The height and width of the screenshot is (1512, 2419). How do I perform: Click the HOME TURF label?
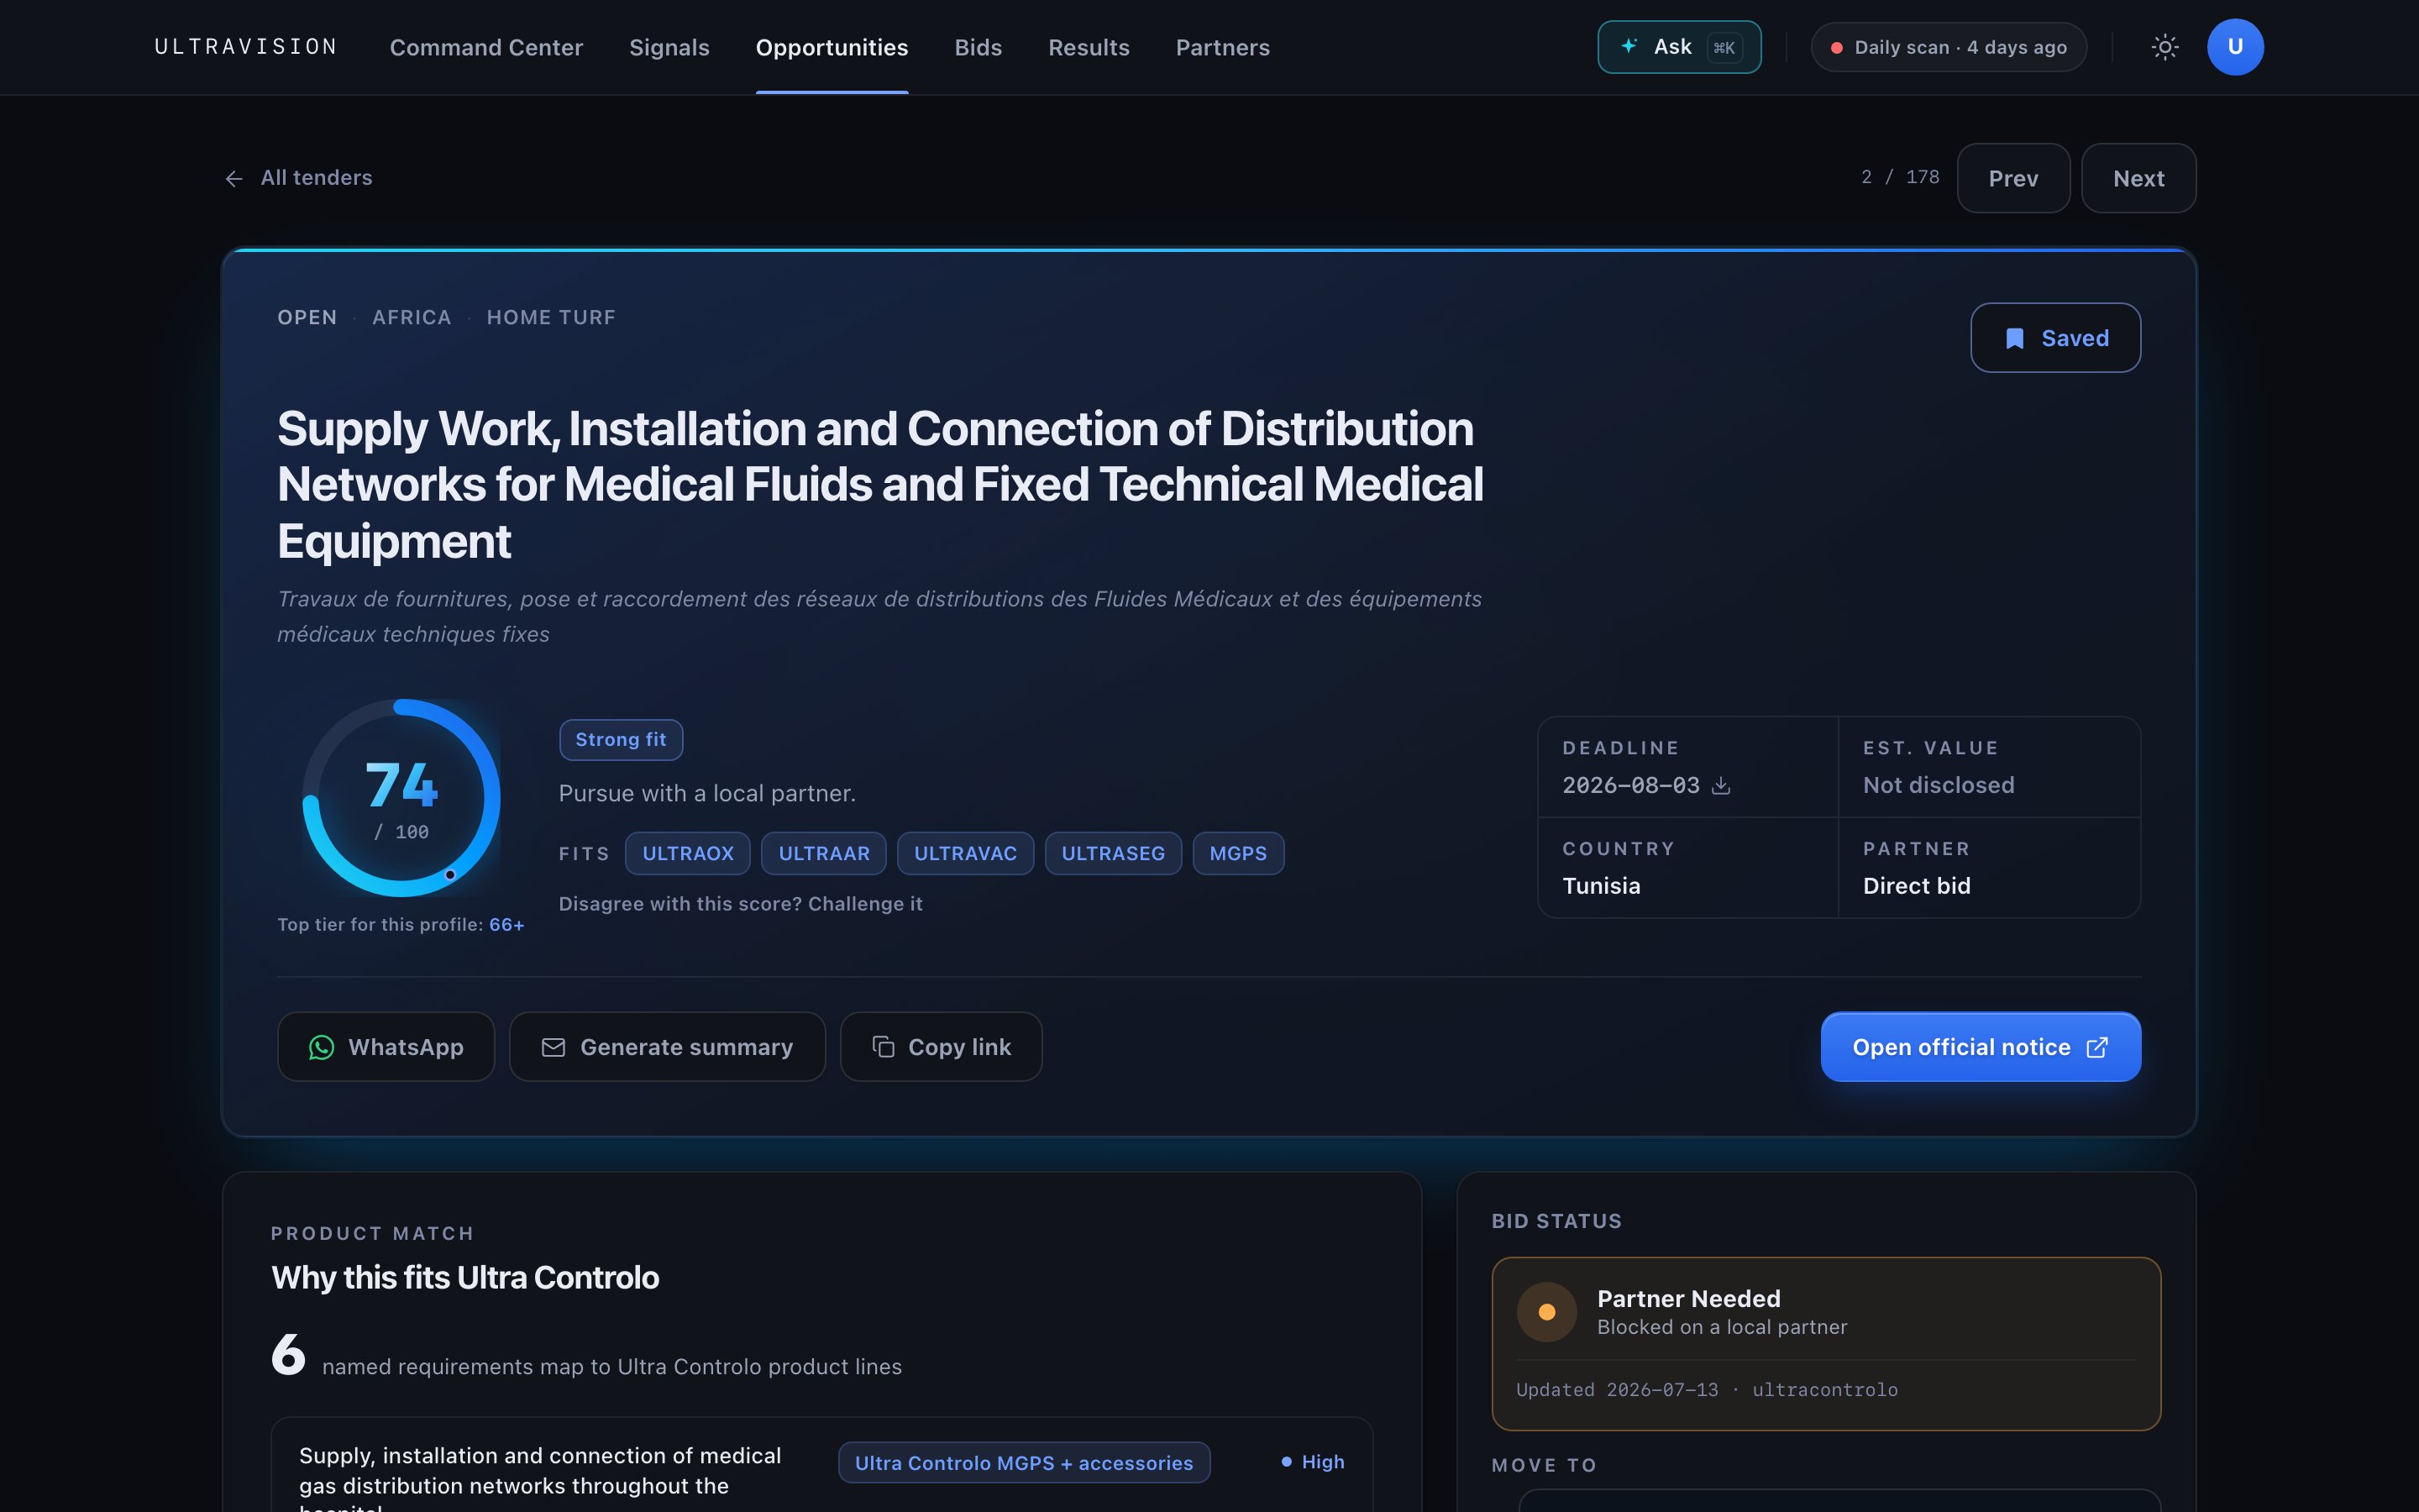551,317
